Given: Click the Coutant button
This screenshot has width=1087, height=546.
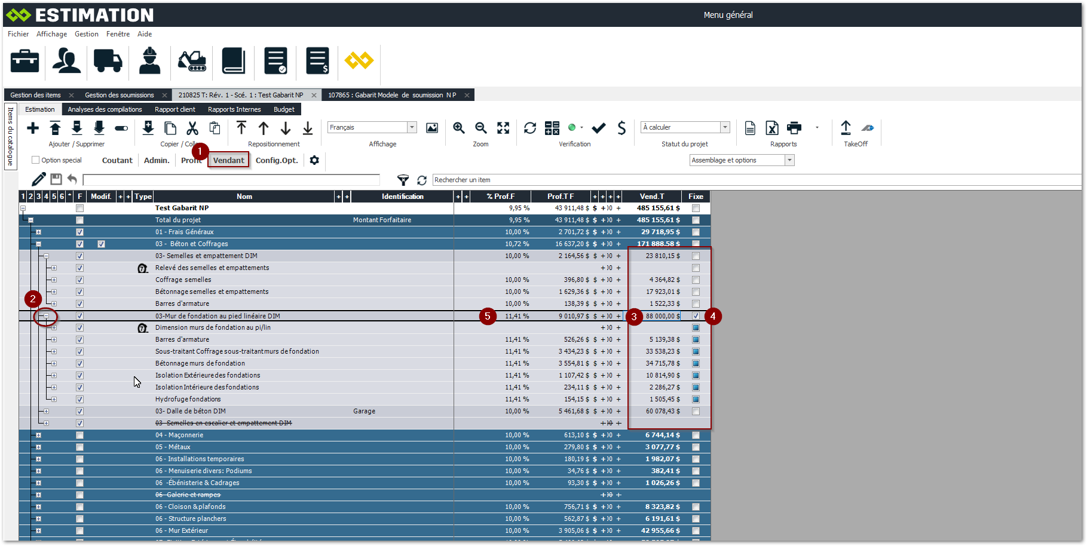Looking at the screenshot, I should coord(117,160).
